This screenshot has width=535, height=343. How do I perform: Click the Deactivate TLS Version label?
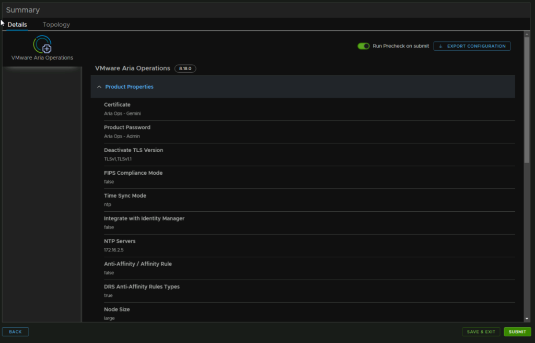point(133,150)
